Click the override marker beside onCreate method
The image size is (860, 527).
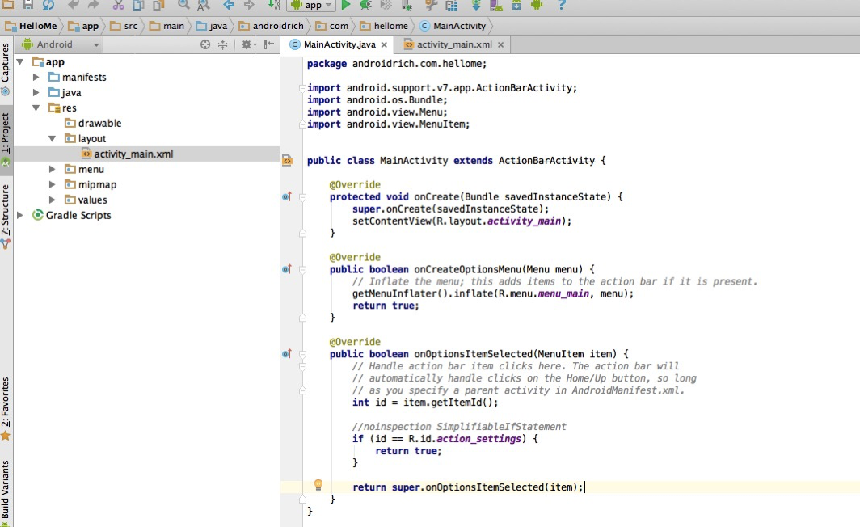tap(286, 196)
